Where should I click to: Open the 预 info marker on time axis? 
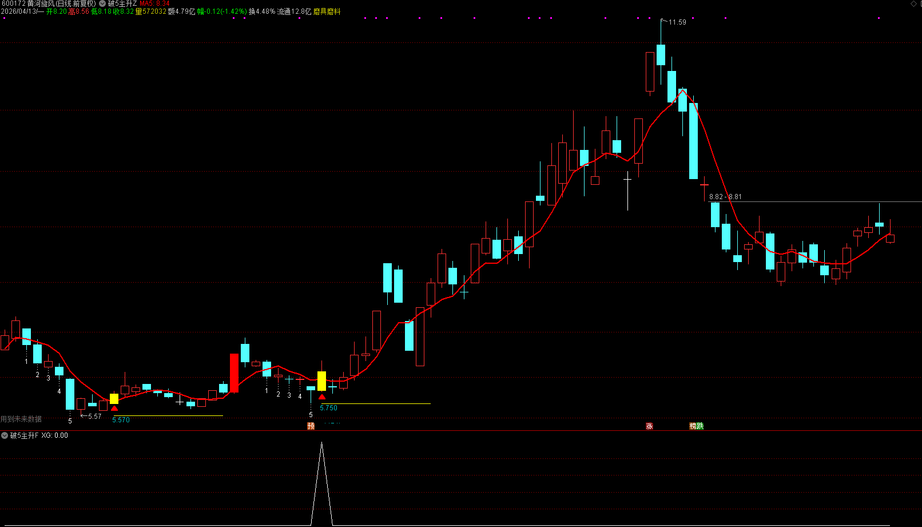pyautogui.click(x=311, y=426)
